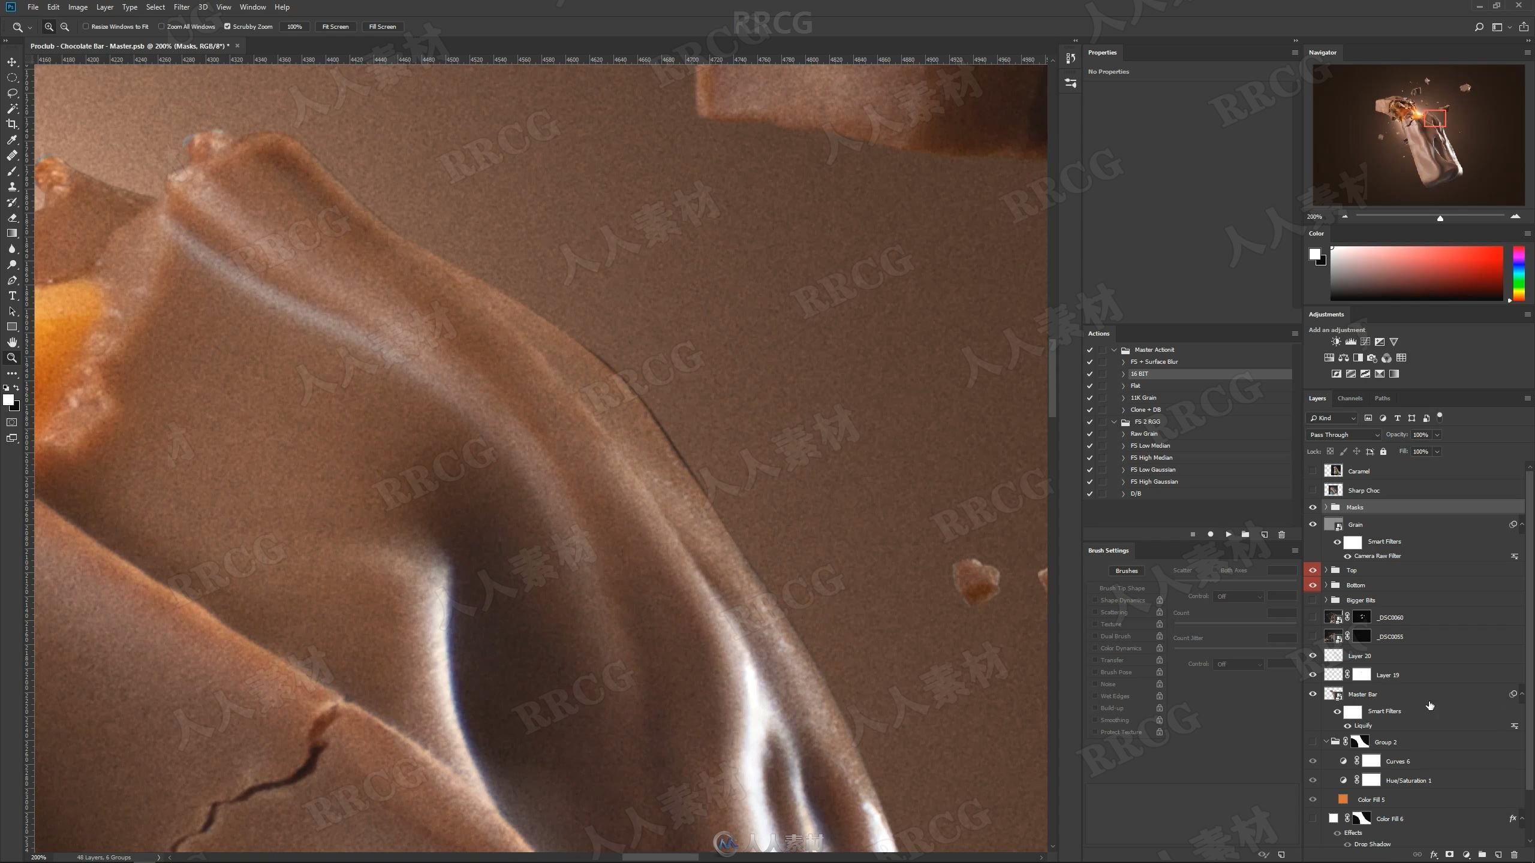
Task: Click the layer styles fx icon
Action: tap(1434, 855)
